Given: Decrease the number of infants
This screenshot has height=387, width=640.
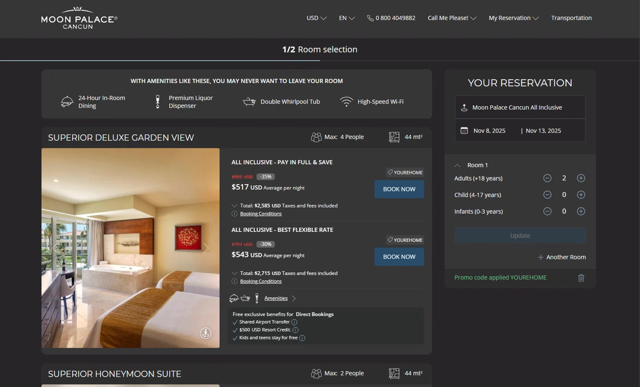Looking at the screenshot, I should 547,211.
